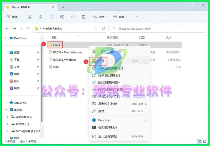The width and height of the screenshot is (210, 146).
Task: Expand the address bar history dropdown
Action: 95,28
